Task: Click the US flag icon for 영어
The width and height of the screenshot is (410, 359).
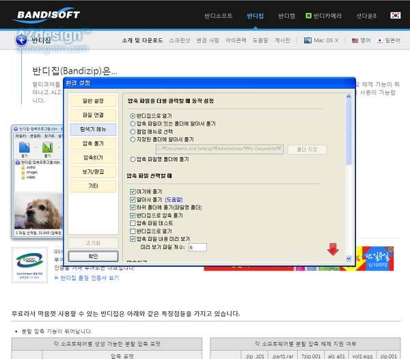Action: [x=355, y=40]
